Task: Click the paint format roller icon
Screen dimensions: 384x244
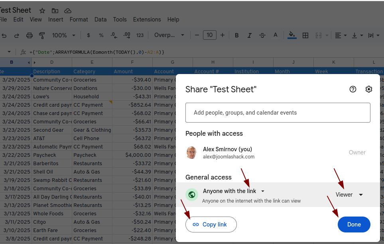Action: (42, 35)
